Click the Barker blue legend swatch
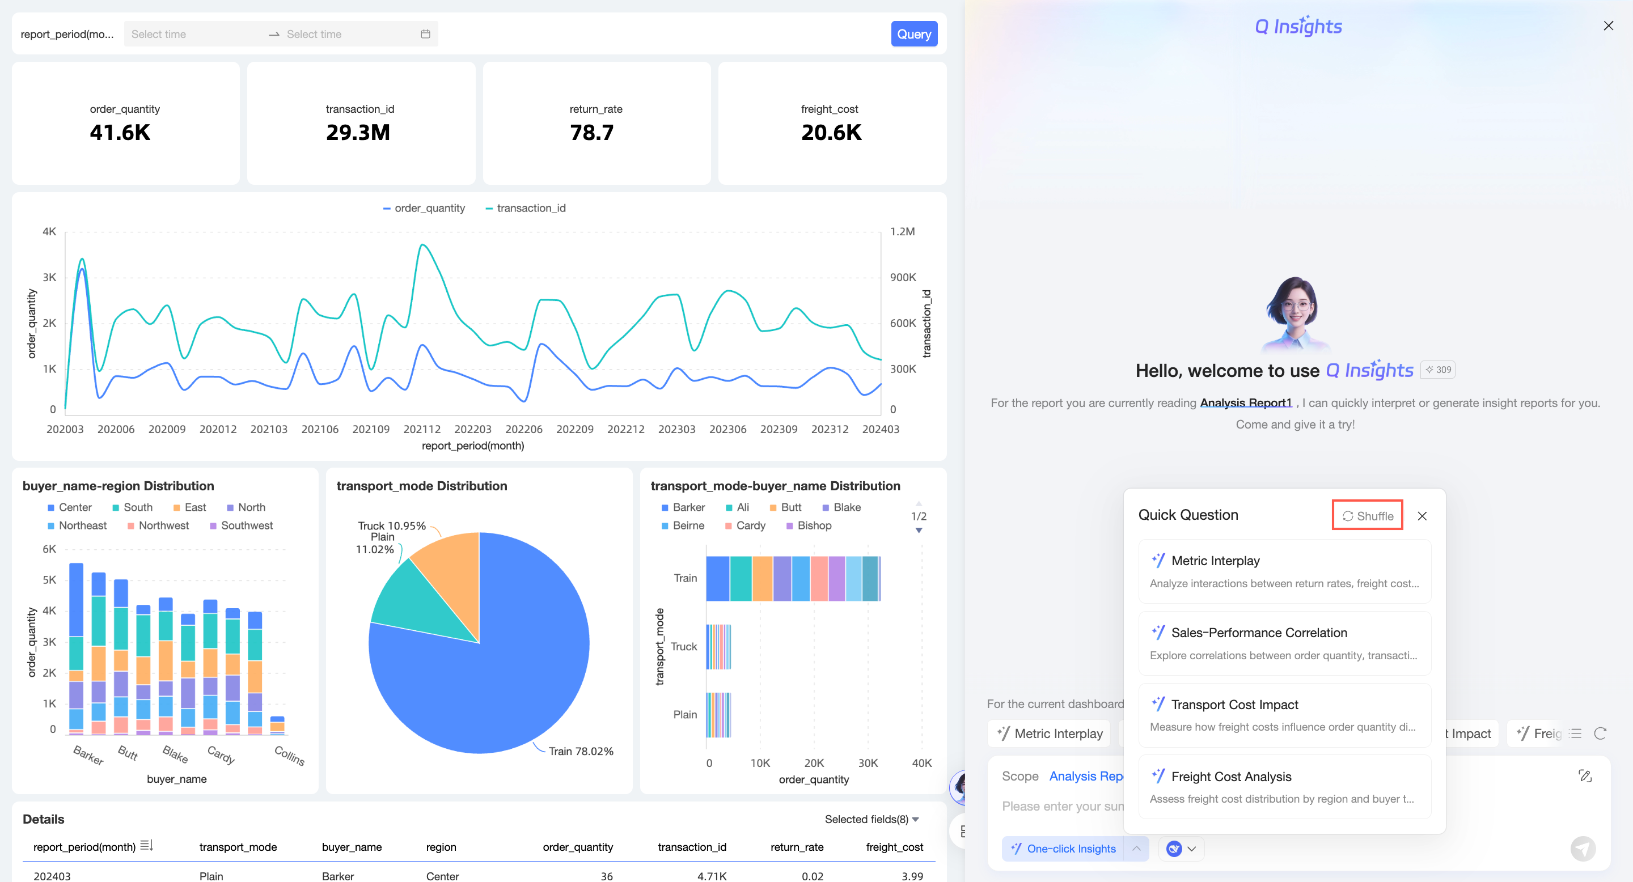Viewport: 1633px width, 882px height. click(665, 507)
